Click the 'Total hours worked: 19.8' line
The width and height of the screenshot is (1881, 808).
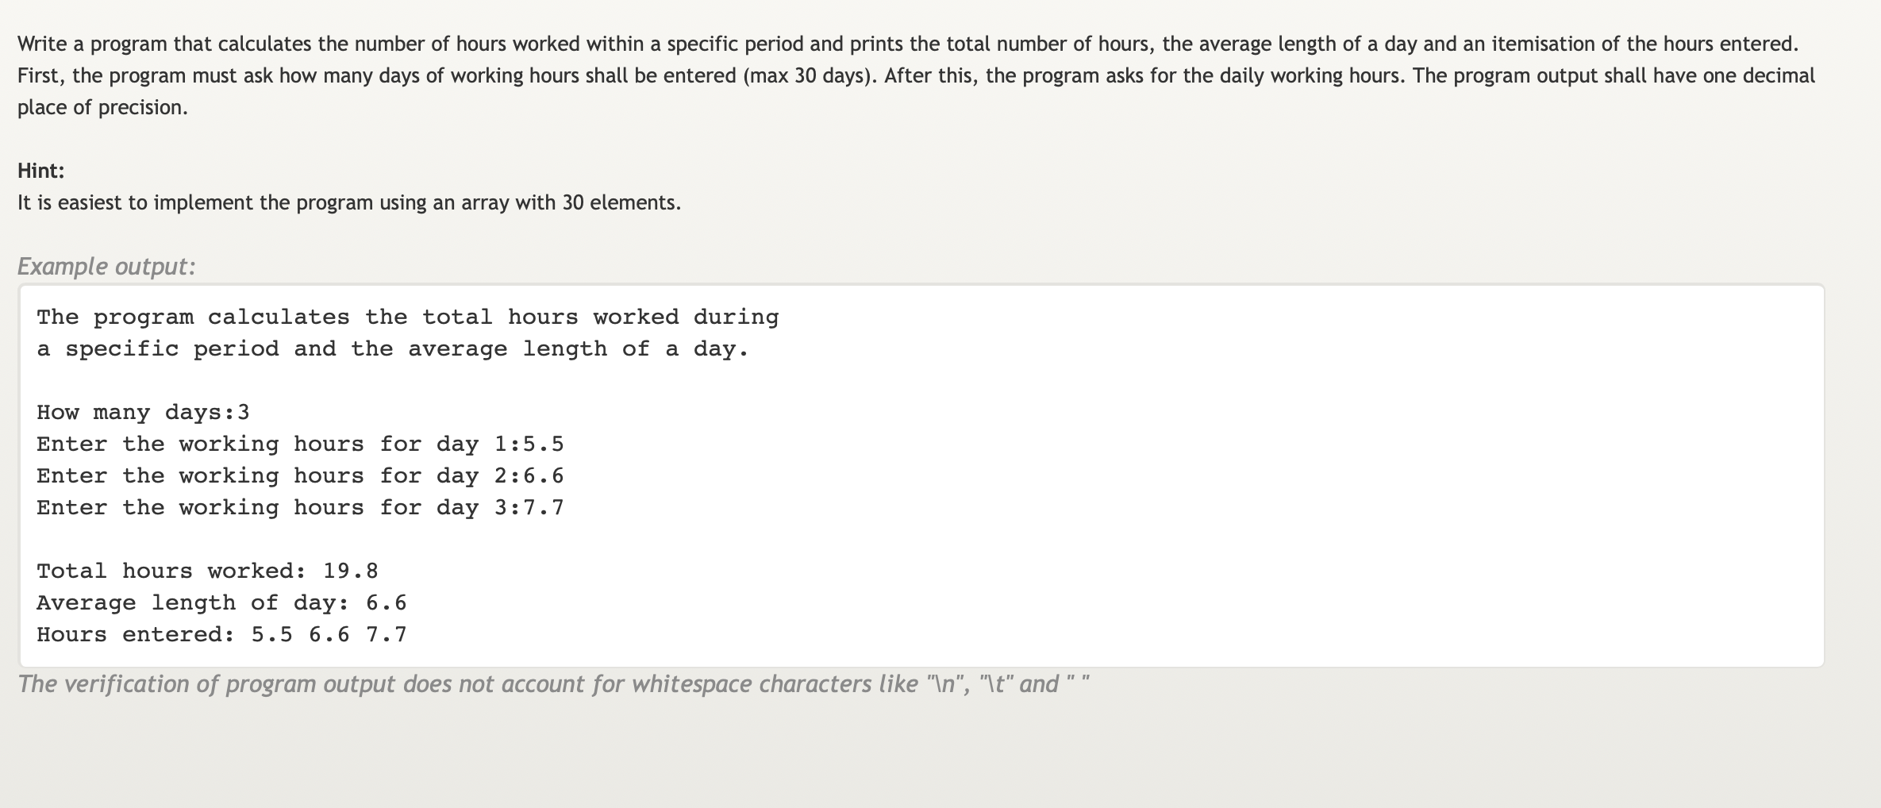[207, 571]
